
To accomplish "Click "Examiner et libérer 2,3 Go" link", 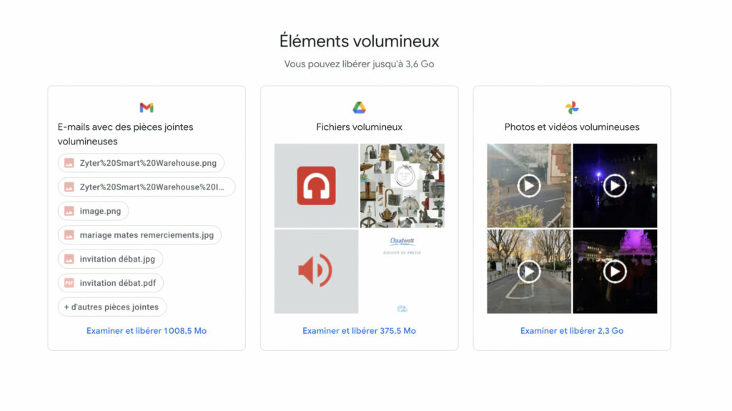I will point(572,331).
